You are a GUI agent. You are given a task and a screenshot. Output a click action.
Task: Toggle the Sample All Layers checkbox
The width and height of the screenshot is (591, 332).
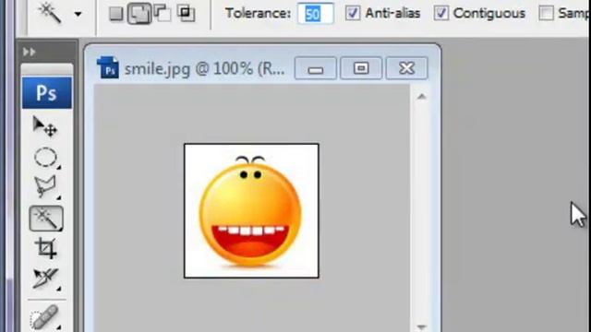[x=546, y=13]
